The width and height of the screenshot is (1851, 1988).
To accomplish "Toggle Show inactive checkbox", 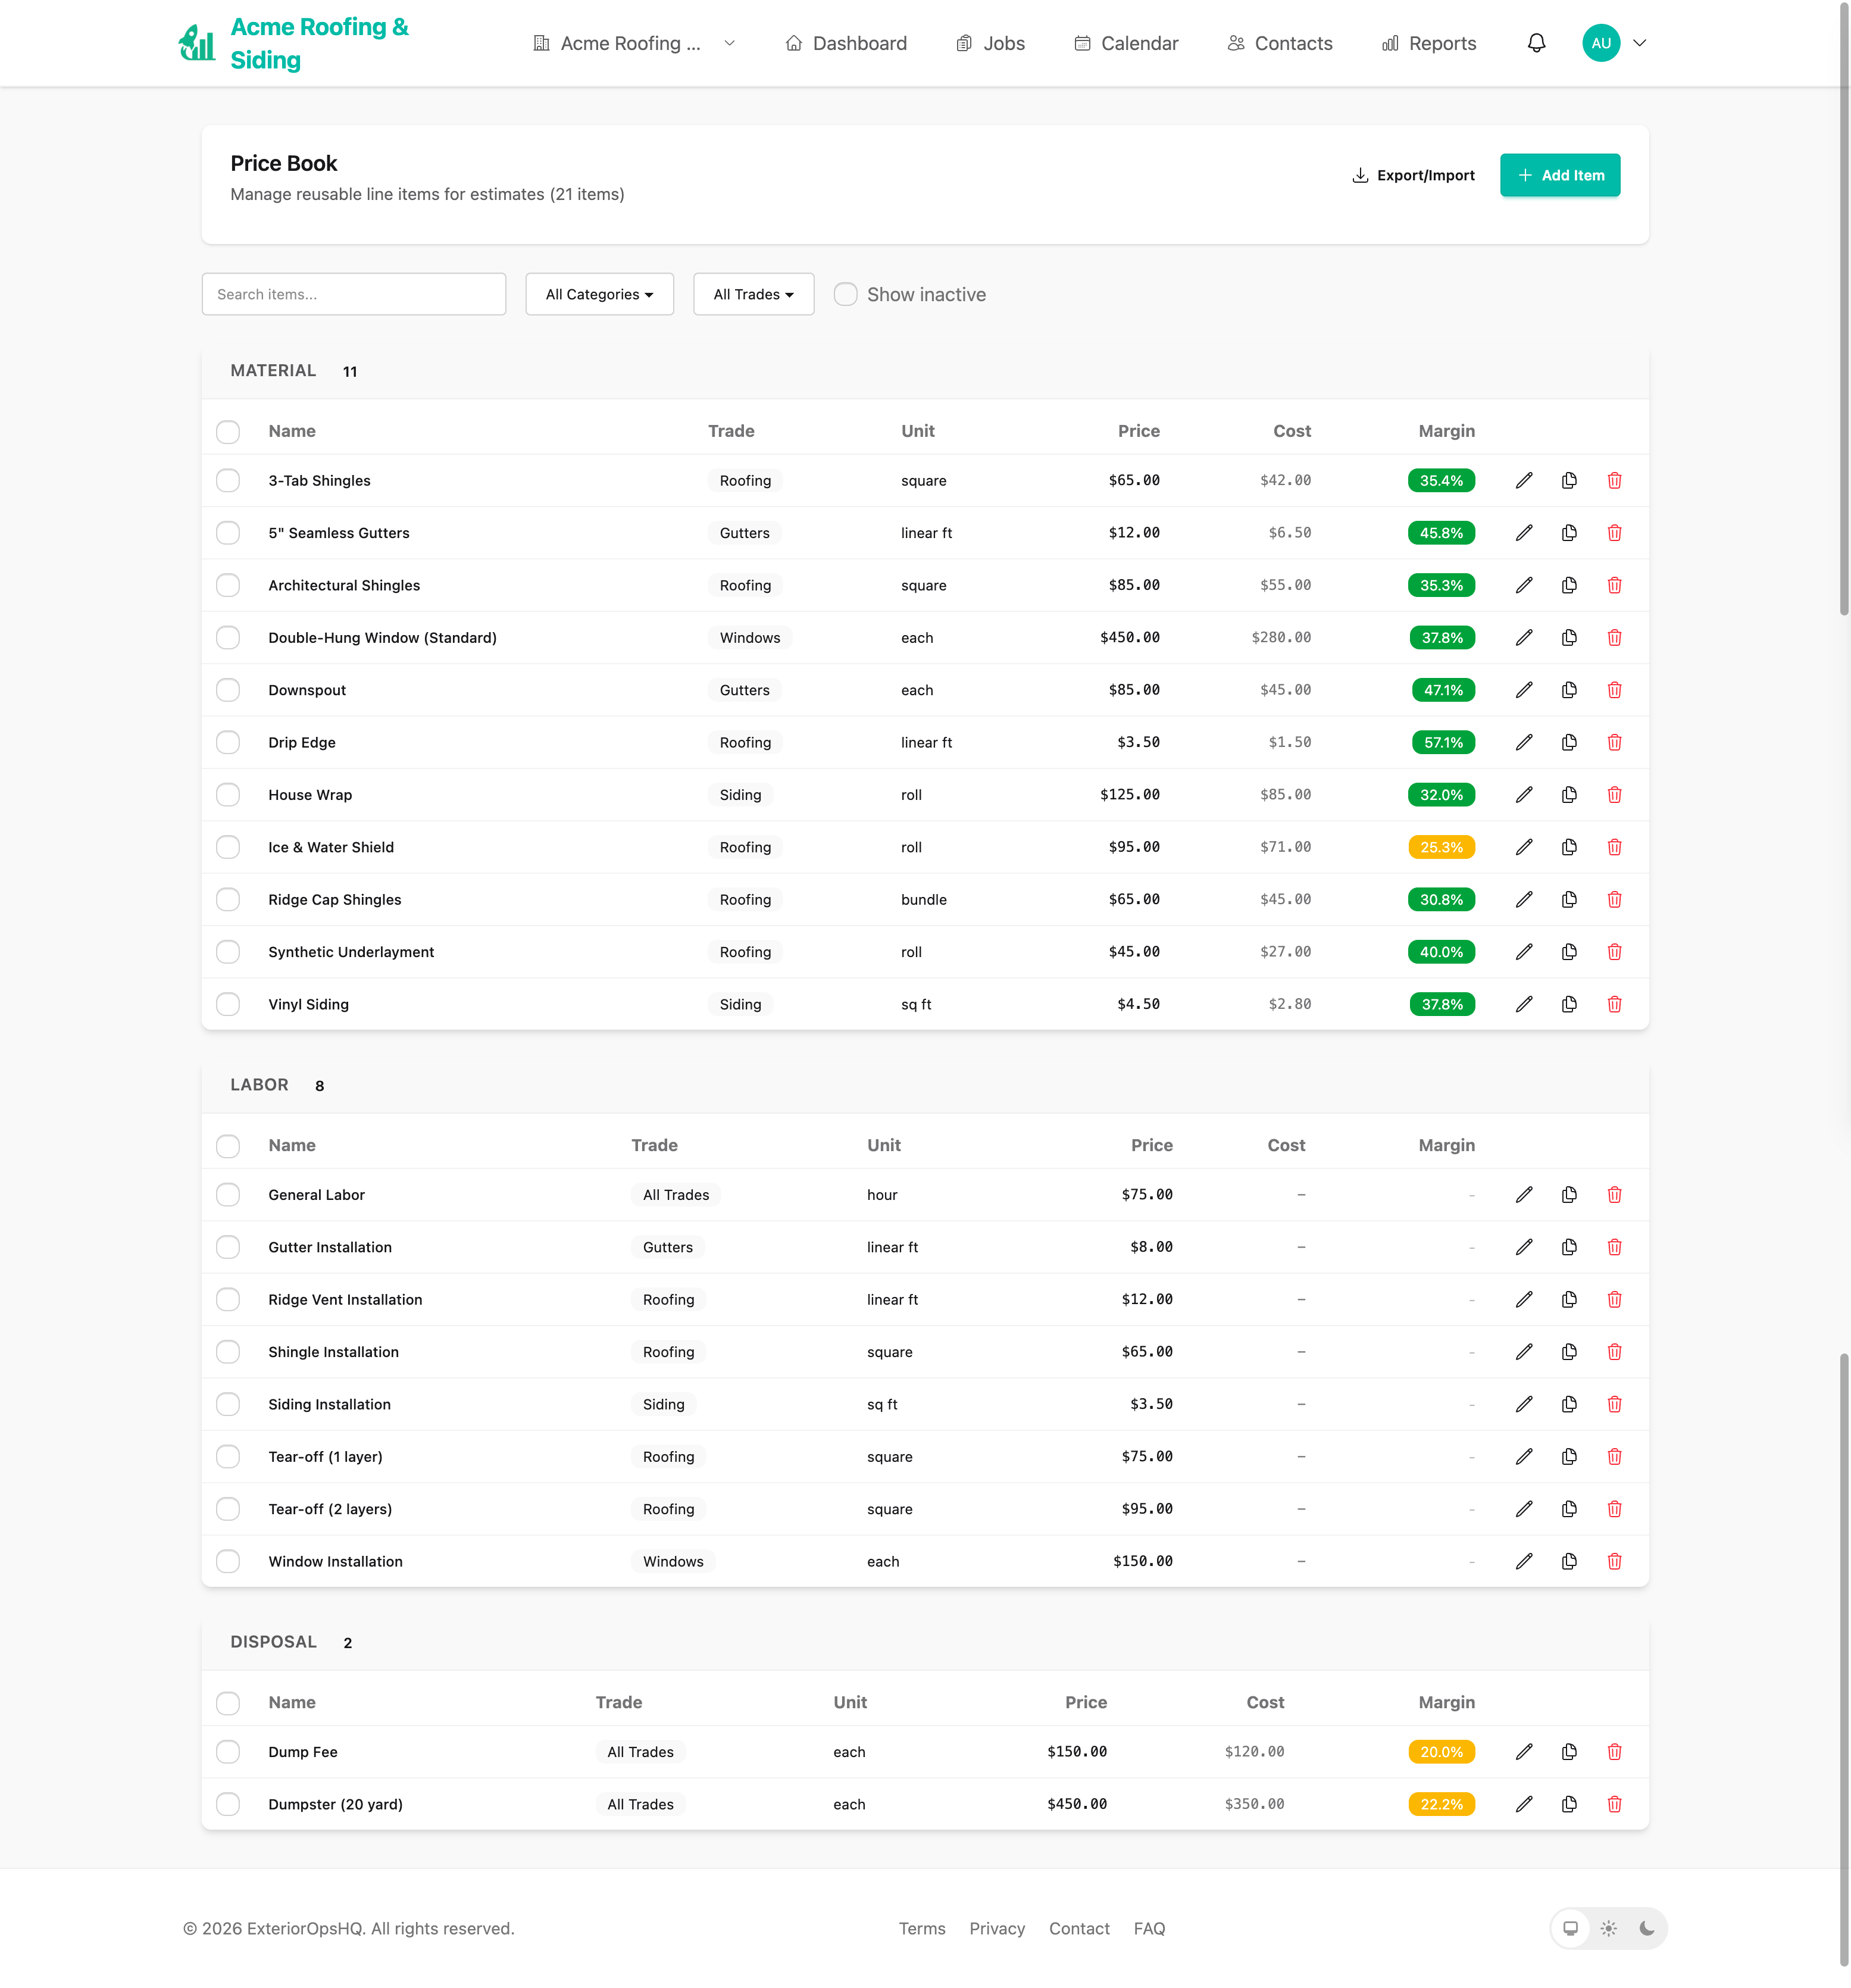I will click(x=845, y=294).
